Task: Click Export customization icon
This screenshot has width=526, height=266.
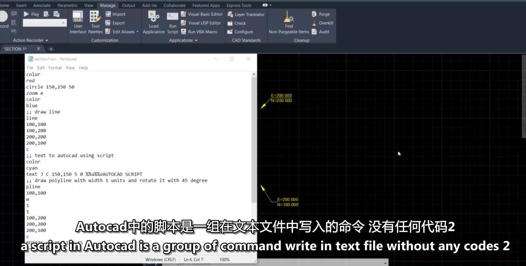Action: [x=115, y=23]
